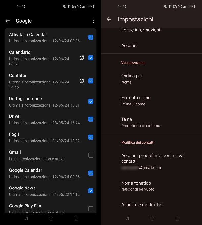Screen dimensions: 202x225
Task: Tap the 'Predefinito di sistema' value
Action: [x=141, y=126]
